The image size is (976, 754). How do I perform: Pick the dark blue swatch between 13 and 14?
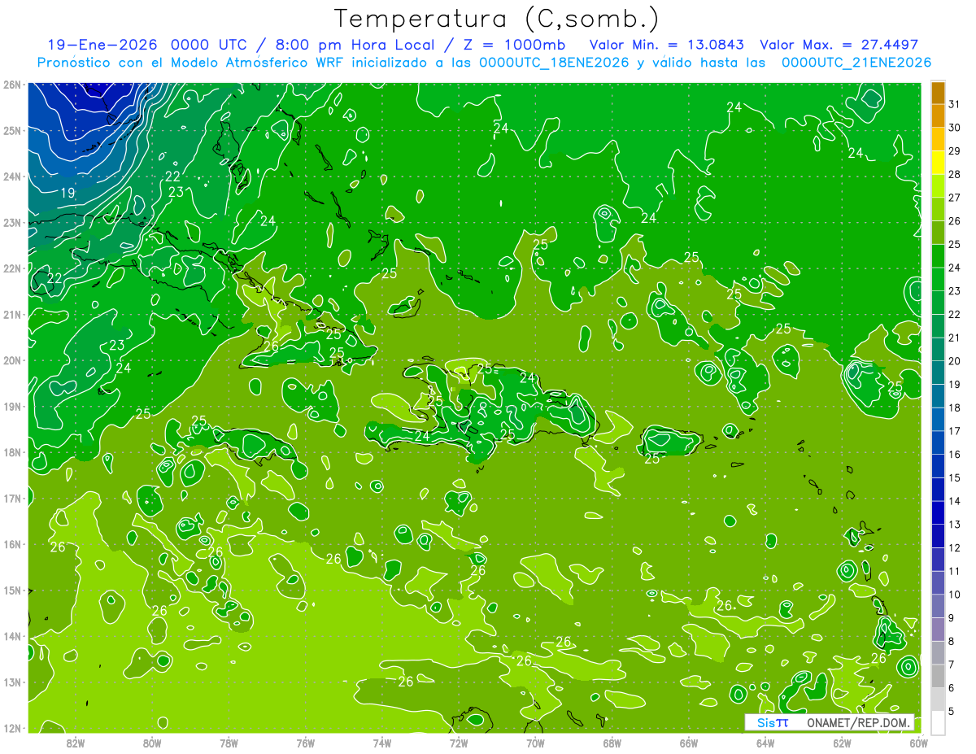tap(938, 512)
